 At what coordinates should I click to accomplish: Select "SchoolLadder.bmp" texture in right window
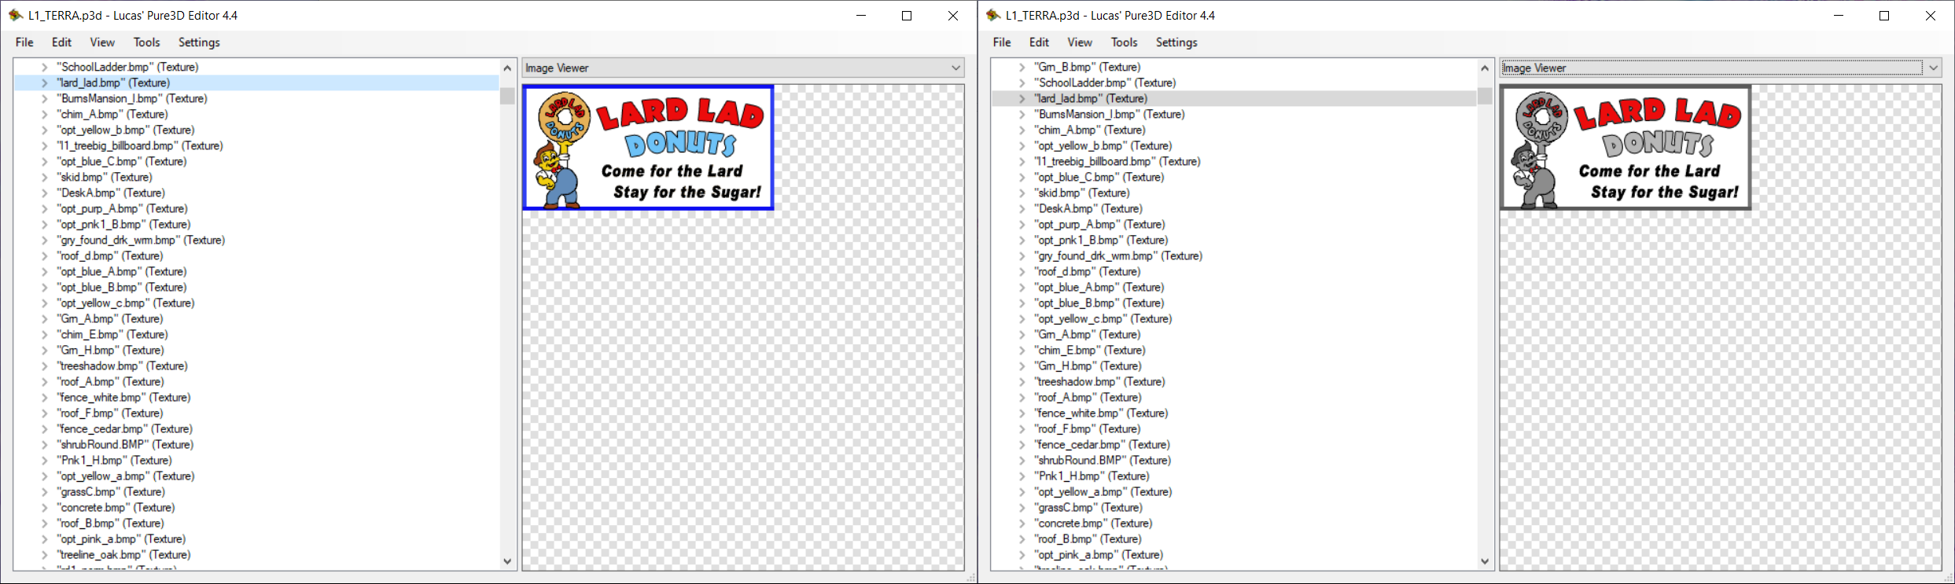tap(1105, 83)
